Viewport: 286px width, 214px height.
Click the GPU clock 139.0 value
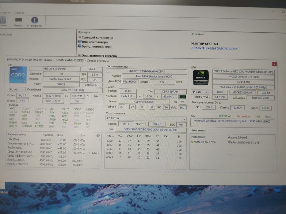pos(209,107)
